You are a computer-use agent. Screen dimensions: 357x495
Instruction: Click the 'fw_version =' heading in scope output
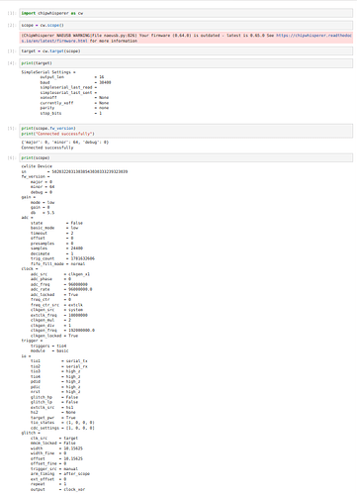click(36, 176)
